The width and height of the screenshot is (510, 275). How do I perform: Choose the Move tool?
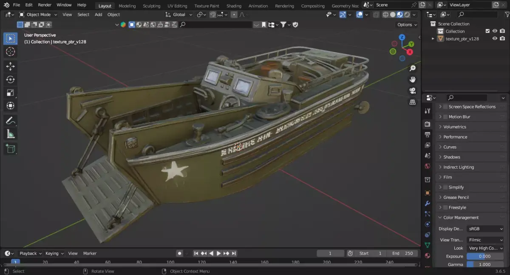(11, 66)
